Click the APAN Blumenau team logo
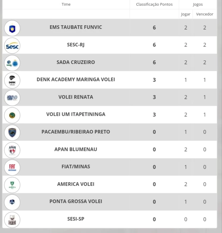Image resolution: width=222 pixels, height=233 pixels. tap(12, 150)
